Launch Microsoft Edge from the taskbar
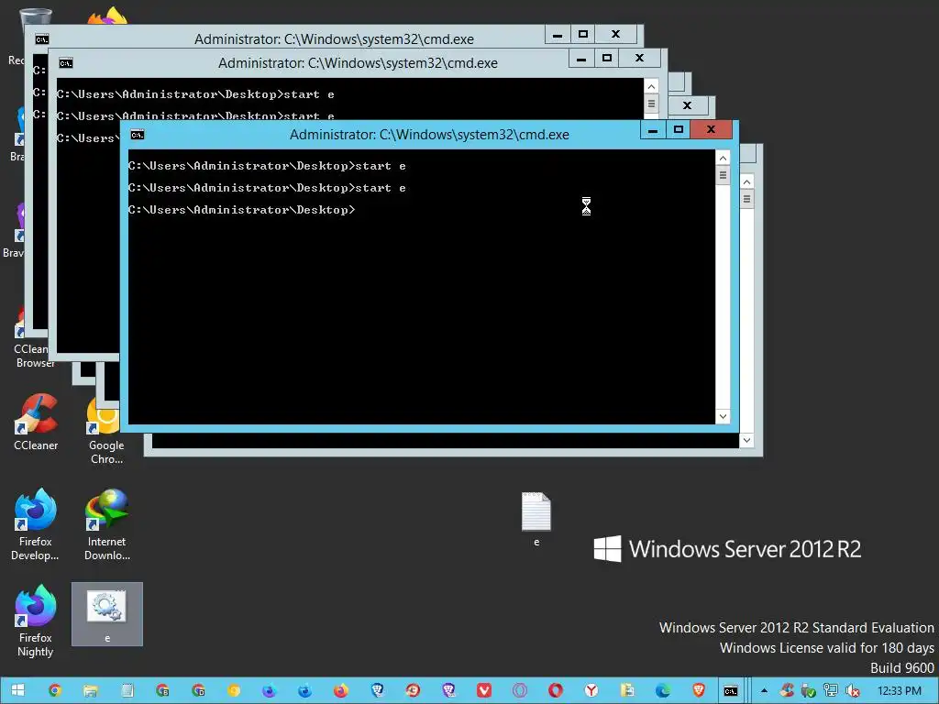939x704 pixels. pyautogui.click(x=663, y=691)
